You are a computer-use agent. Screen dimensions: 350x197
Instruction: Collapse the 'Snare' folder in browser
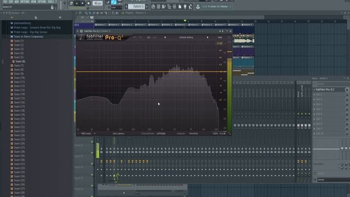click(28, 37)
